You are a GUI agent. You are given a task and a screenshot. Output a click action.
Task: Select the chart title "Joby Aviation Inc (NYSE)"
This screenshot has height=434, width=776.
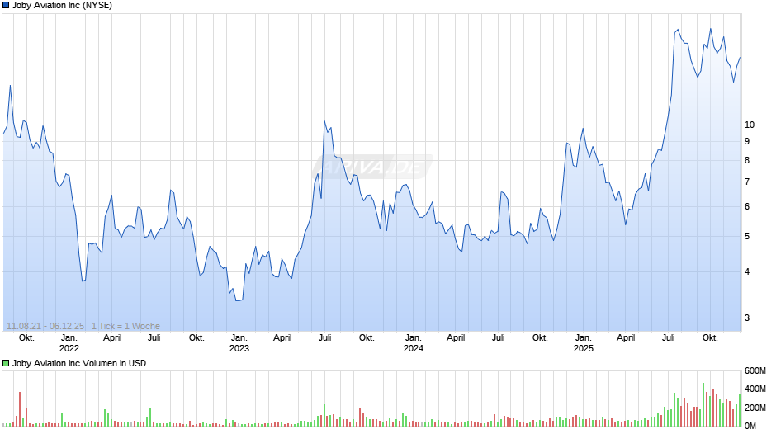pos(63,6)
